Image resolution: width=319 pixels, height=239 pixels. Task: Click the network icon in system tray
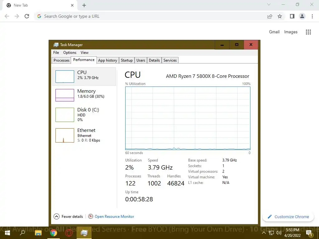pos(271,233)
